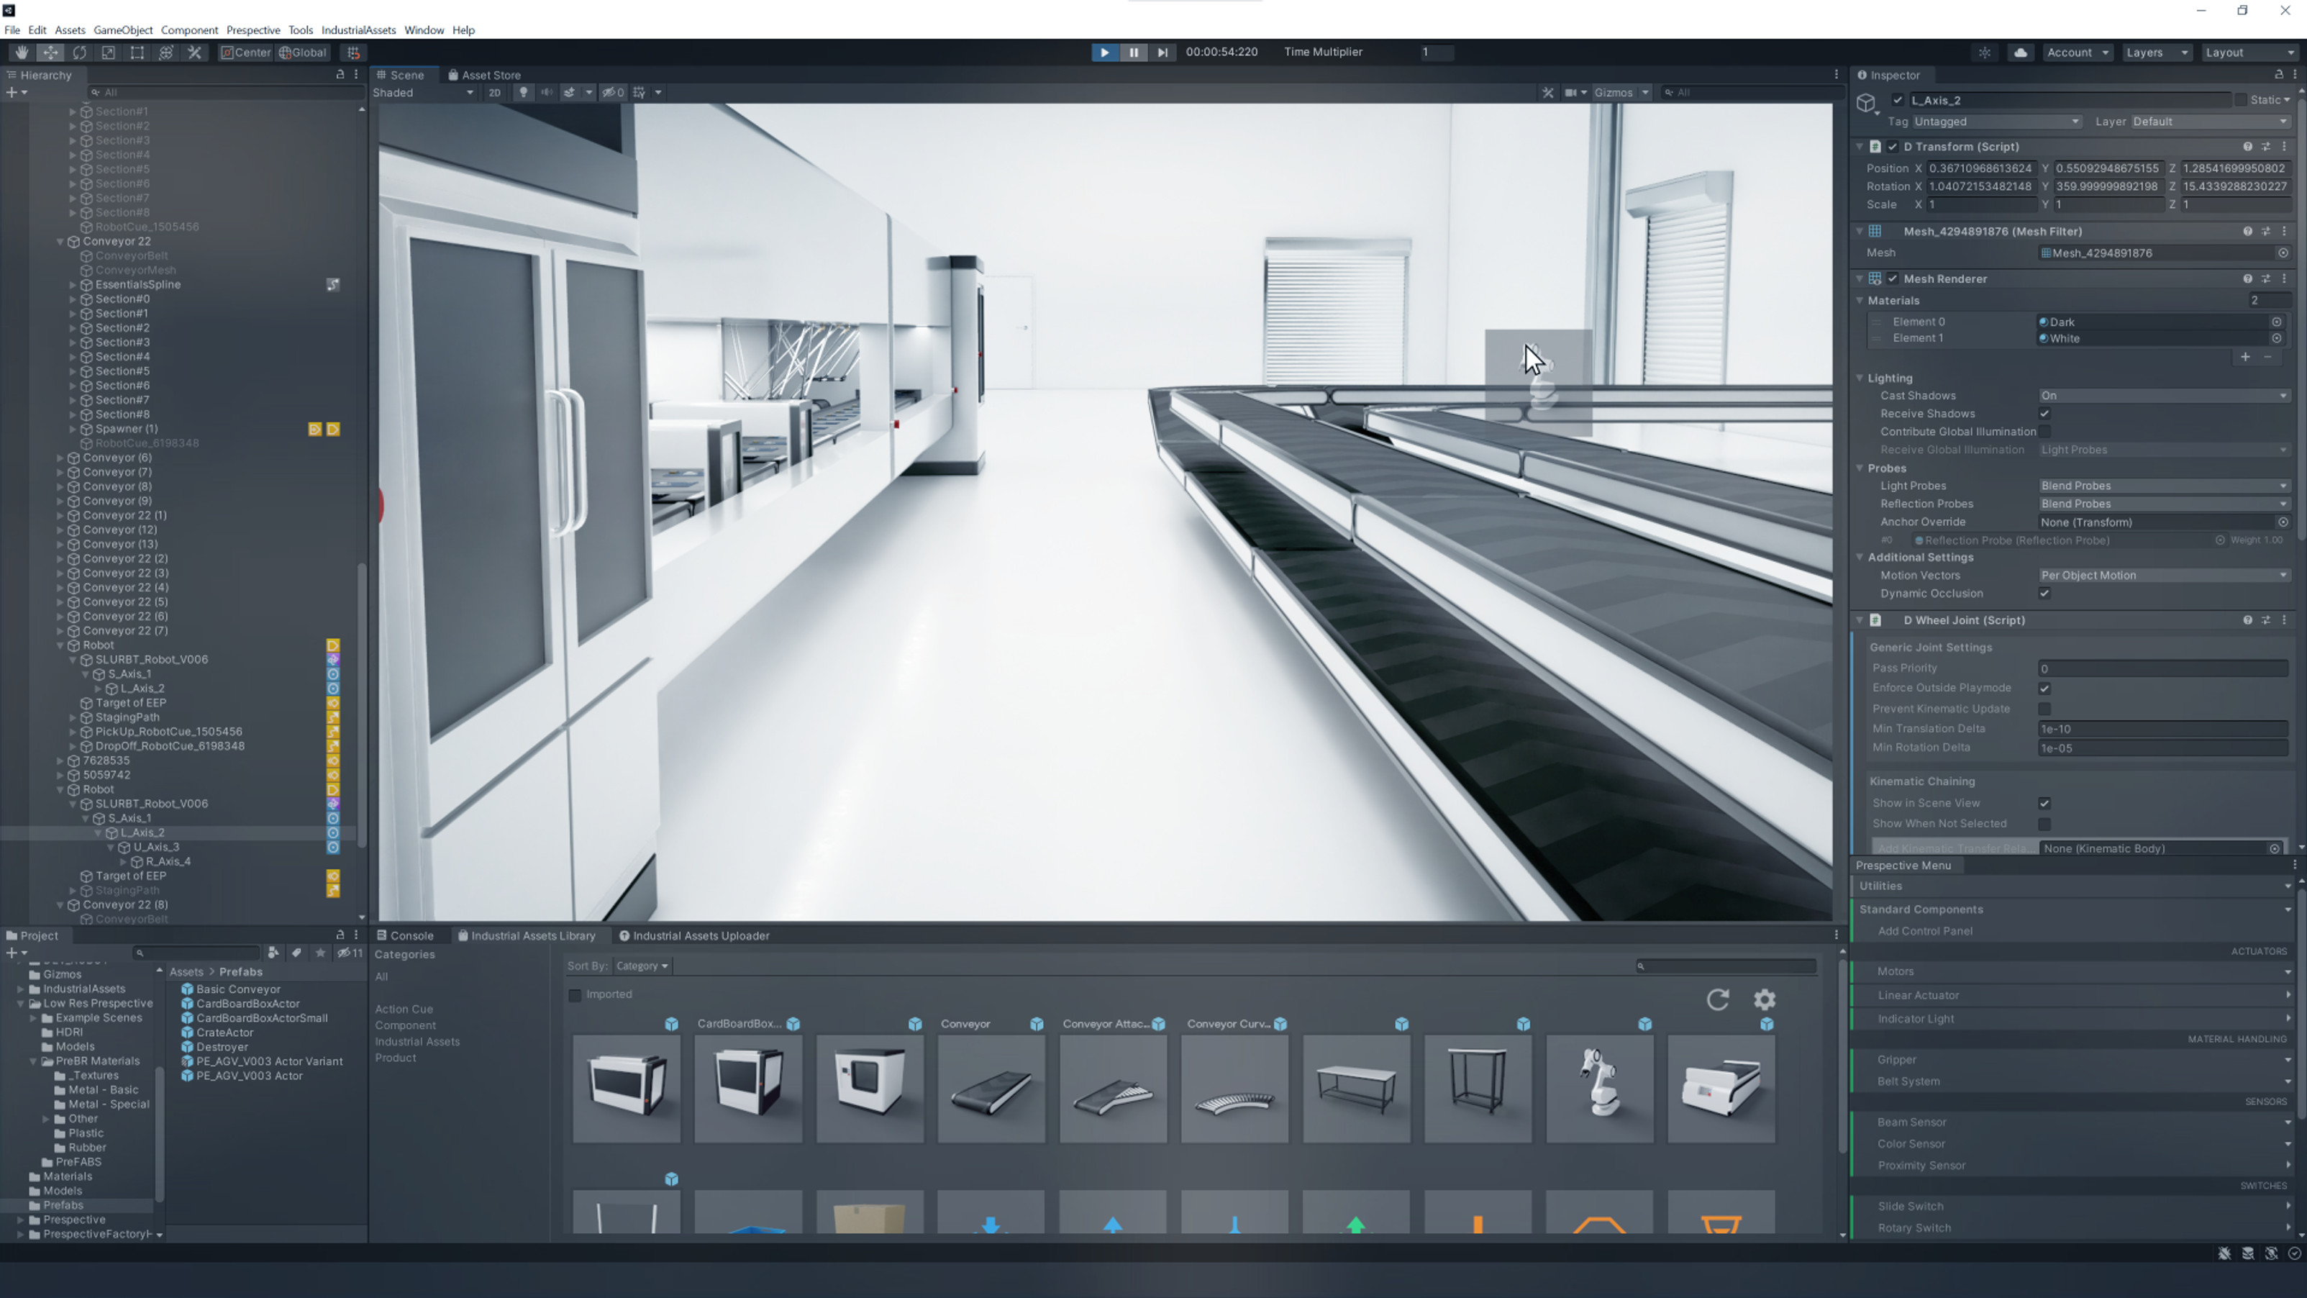Check the Imported filter checkbox
Screen dimensions: 2307x1298
(575, 995)
